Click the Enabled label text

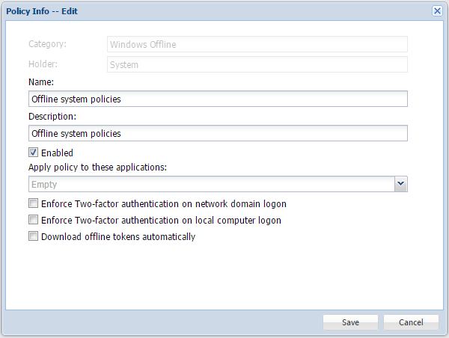(x=57, y=153)
